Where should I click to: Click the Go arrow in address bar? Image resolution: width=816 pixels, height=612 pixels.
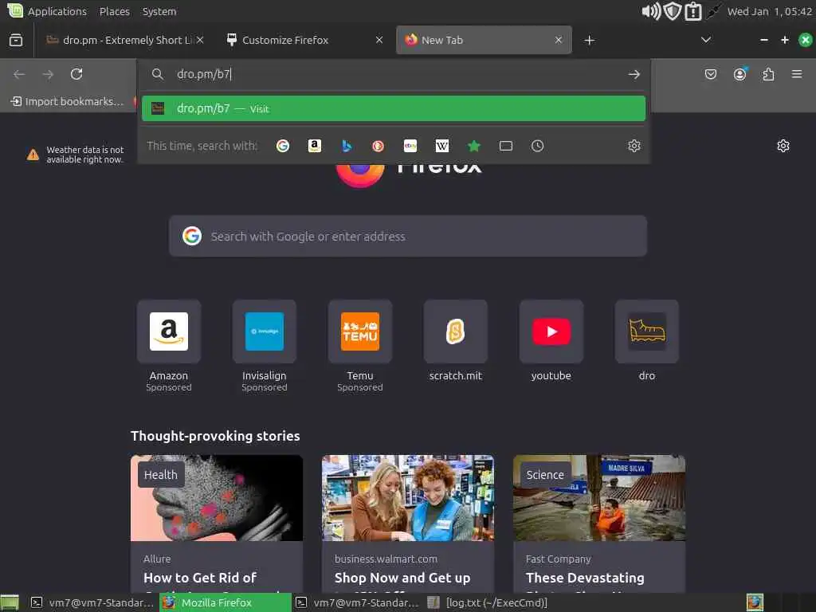(x=634, y=74)
